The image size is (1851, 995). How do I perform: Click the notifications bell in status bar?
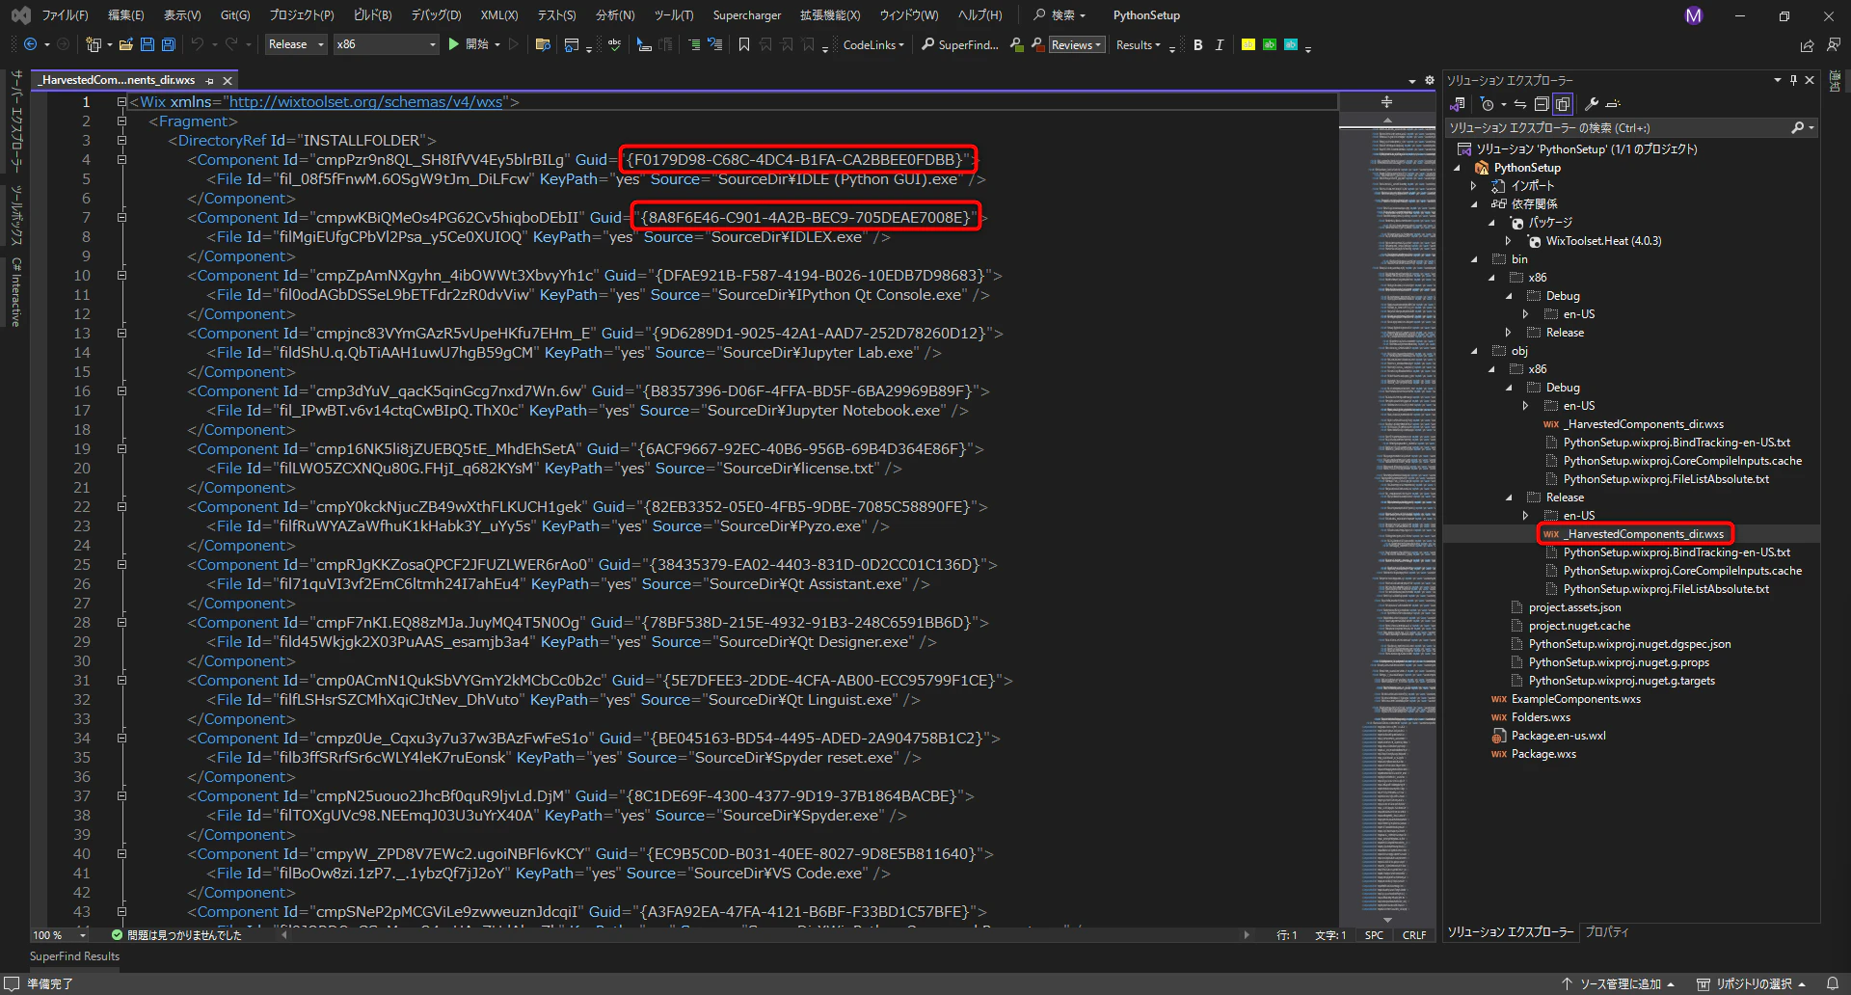[x=1833, y=984]
